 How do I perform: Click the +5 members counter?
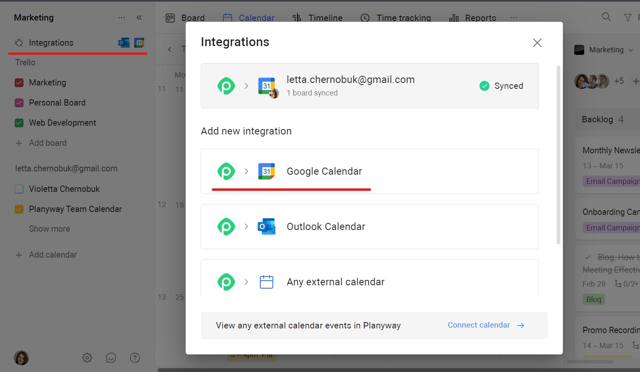619,81
